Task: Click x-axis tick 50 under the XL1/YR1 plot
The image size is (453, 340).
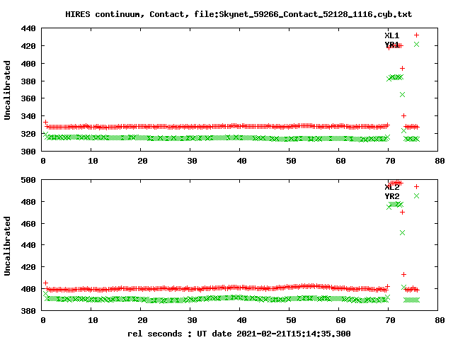Action: pyautogui.click(x=291, y=161)
